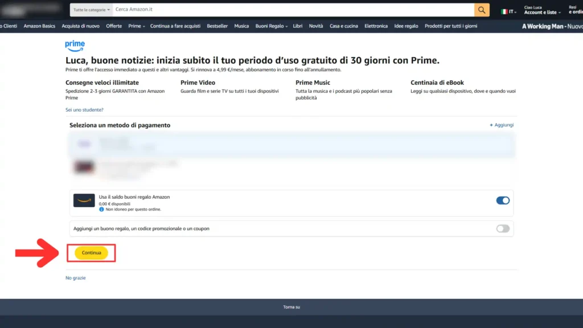This screenshot has width=583, height=328.
Task: Click the orange search magnifier button
Action: tap(482, 10)
